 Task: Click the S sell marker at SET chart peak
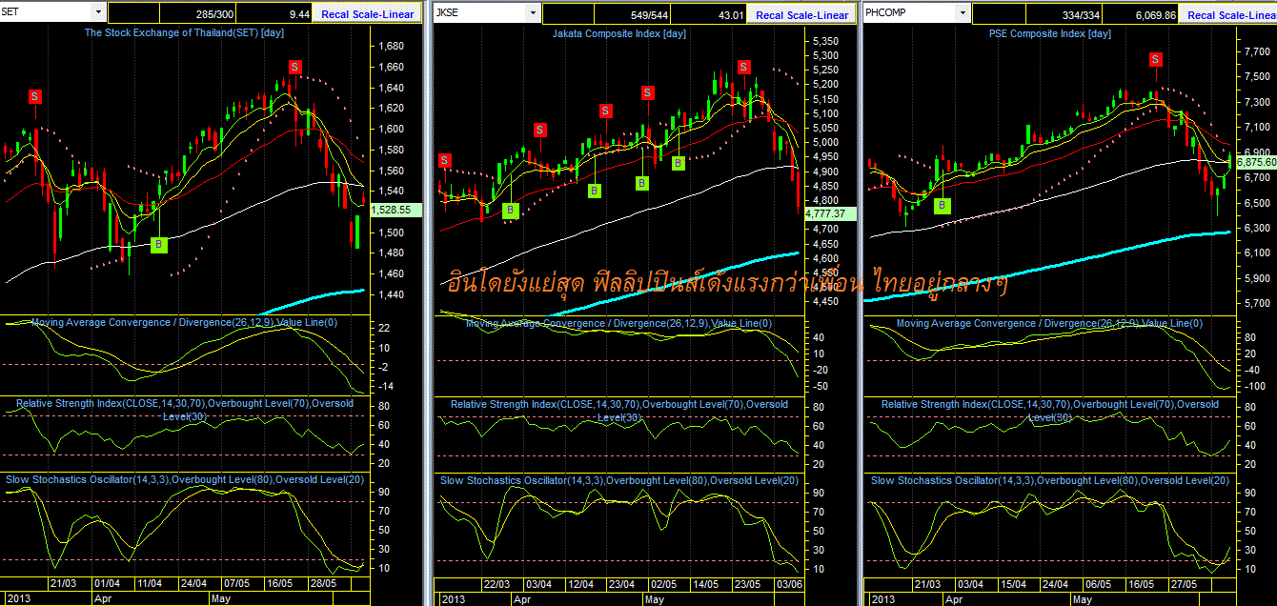(294, 67)
